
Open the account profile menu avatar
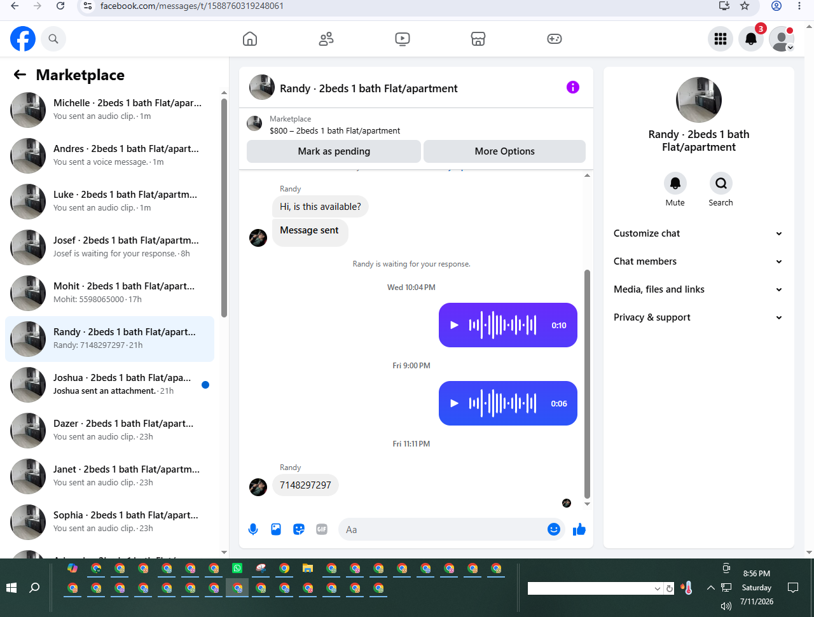click(782, 39)
